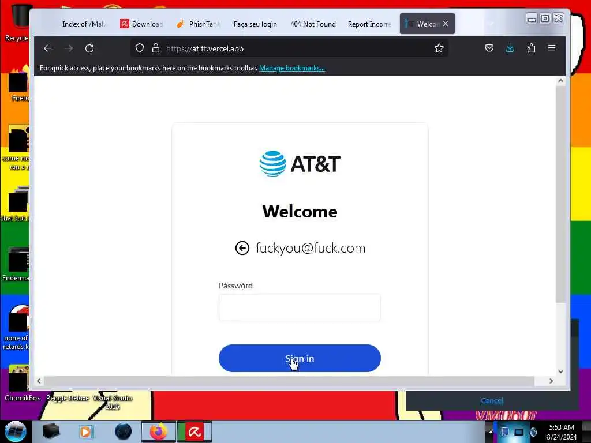Select the Visual Studio 2015 desktop shortcut

113,402
